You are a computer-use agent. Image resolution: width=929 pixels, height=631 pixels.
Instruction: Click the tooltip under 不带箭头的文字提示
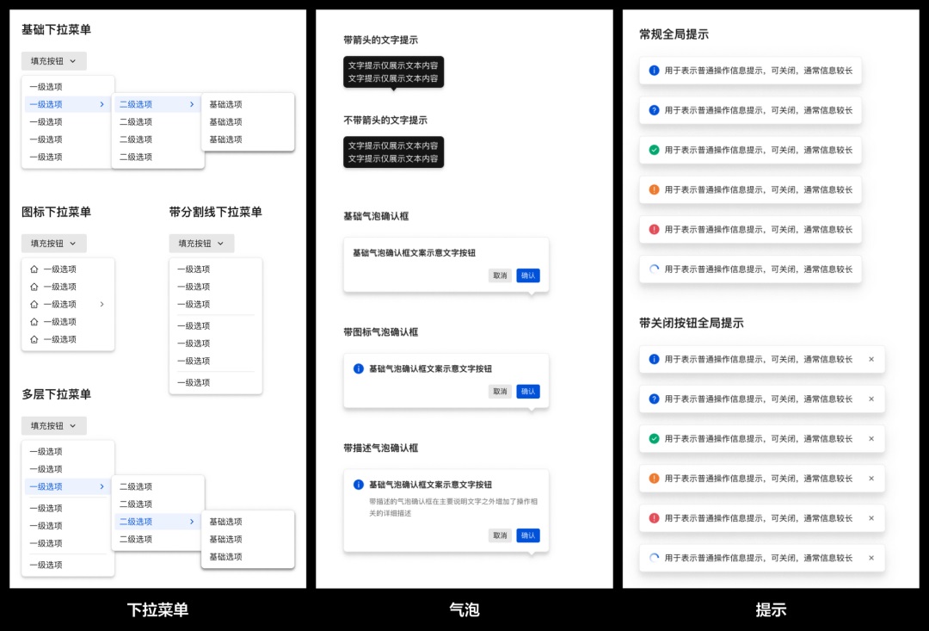pyautogui.click(x=393, y=152)
